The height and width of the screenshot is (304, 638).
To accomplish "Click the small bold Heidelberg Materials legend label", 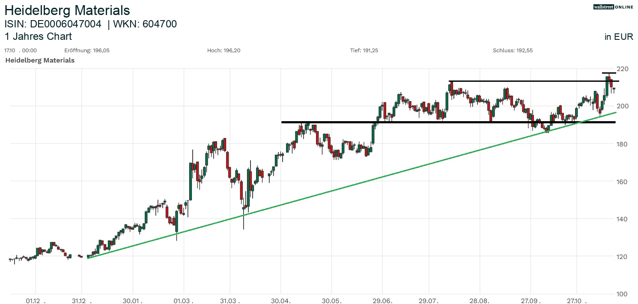I will [x=40, y=60].
